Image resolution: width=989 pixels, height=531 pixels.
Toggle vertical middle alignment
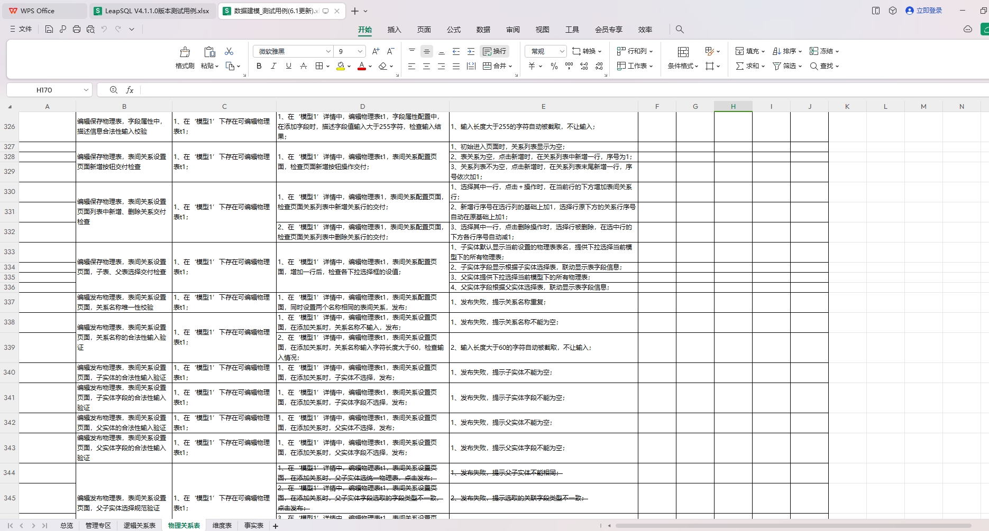pos(426,51)
